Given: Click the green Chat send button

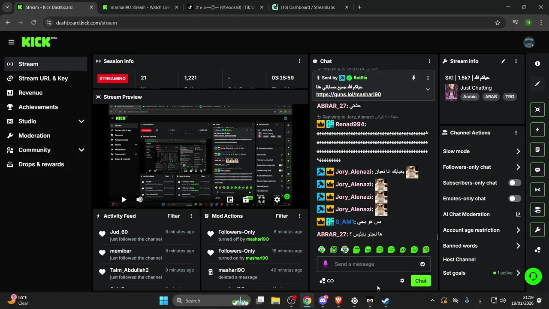Looking at the screenshot, I should click(x=421, y=281).
